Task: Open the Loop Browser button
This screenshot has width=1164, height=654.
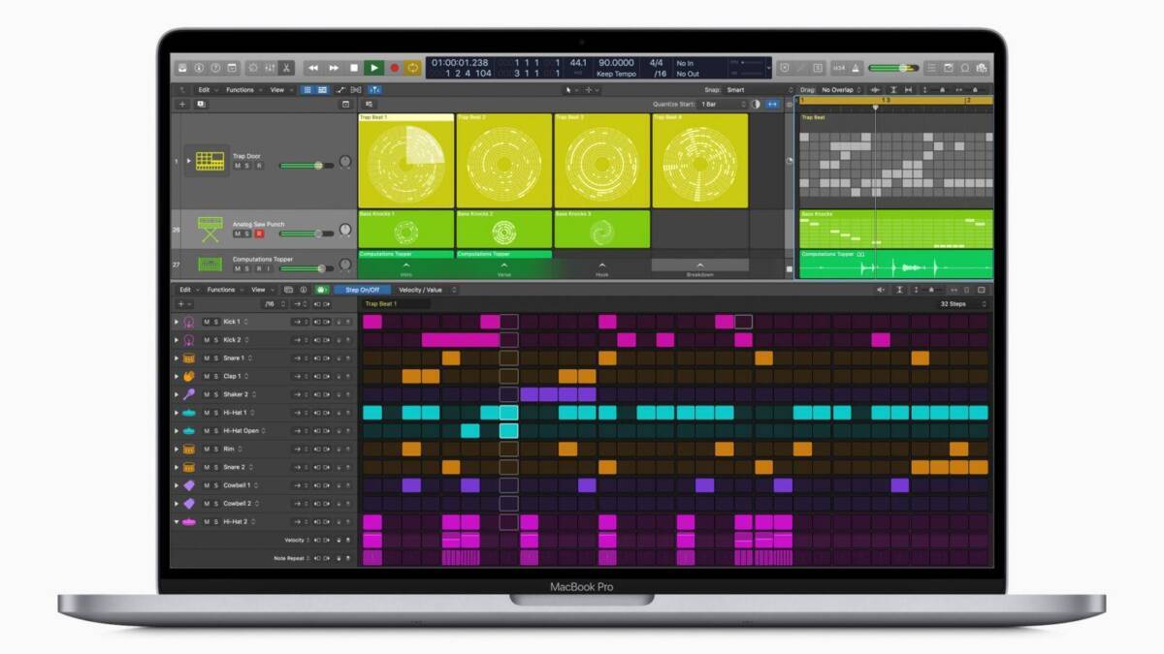Action: (x=964, y=68)
